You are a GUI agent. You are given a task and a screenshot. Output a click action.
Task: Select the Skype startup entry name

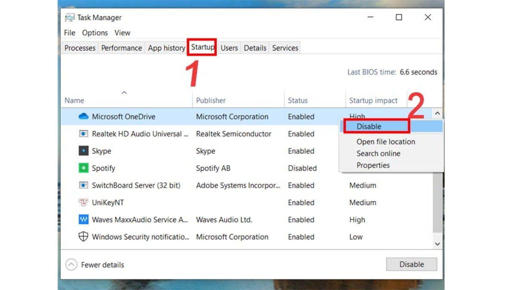tap(101, 151)
